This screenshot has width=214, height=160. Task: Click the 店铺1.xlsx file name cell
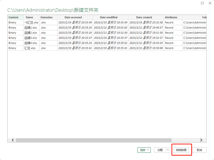click(31, 28)
